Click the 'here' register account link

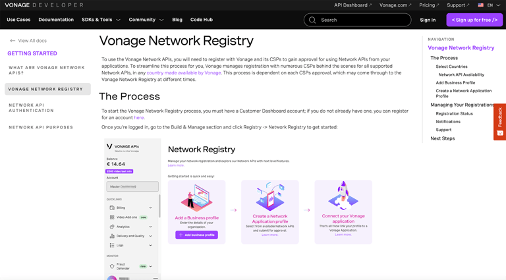[x=139, y=118]
